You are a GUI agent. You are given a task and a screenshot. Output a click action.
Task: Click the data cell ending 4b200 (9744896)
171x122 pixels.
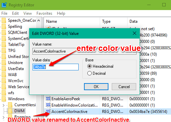(x=154, y=35)
